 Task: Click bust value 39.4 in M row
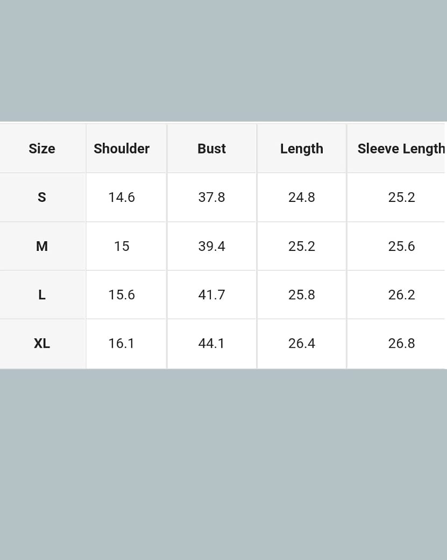(211, 246)
